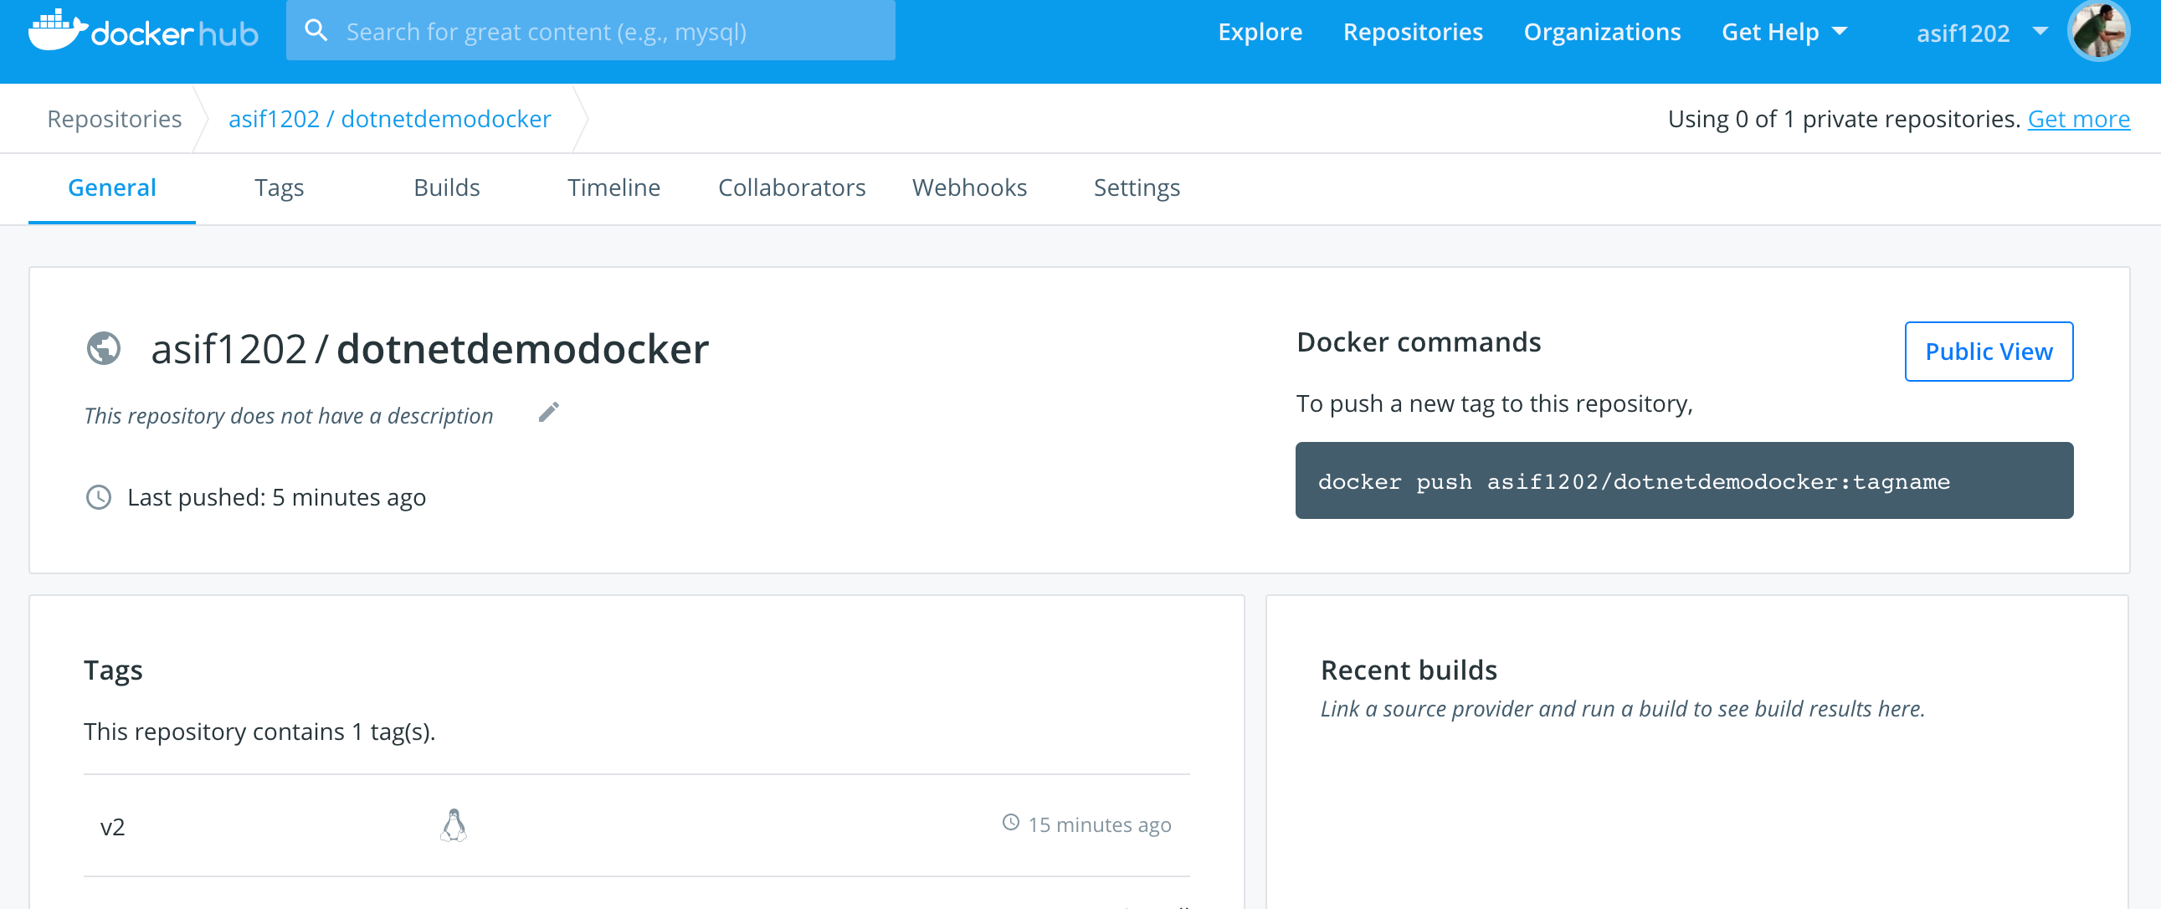Go to the Settings tab

point(1137,187)
